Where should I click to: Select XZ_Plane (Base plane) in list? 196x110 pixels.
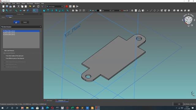[21, 33]
